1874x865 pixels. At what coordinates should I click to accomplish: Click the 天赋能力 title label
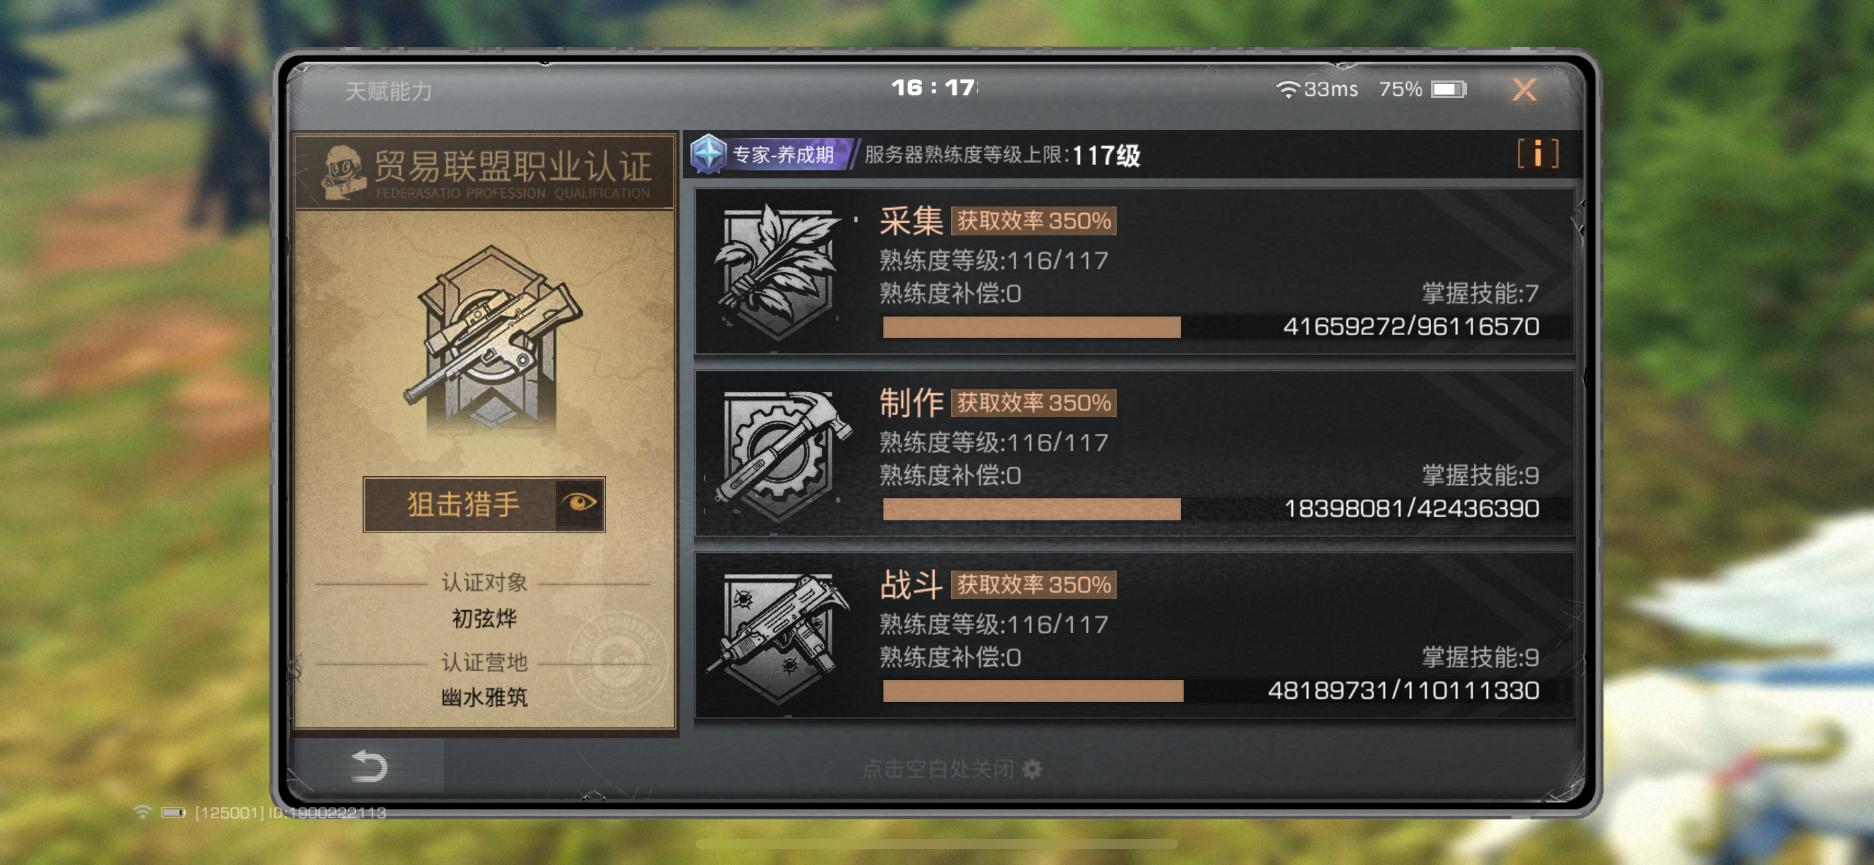tap(389, 91)
